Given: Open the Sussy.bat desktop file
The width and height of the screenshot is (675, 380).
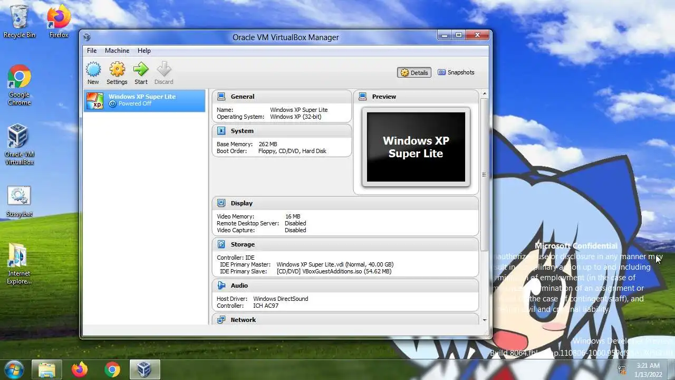Looking at the screenshot, I should click(19, 202).
